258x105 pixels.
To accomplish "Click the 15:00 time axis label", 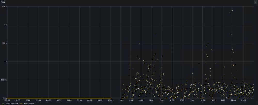I will 161,100.
